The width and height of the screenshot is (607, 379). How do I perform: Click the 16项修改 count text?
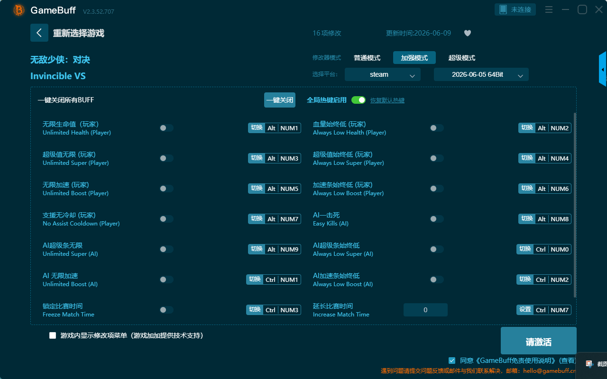click(327, 33)
